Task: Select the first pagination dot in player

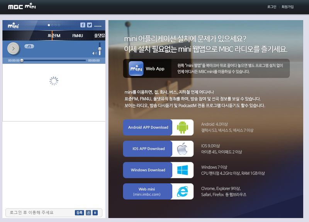Action: pyautogui.click(x=49, y=25)
